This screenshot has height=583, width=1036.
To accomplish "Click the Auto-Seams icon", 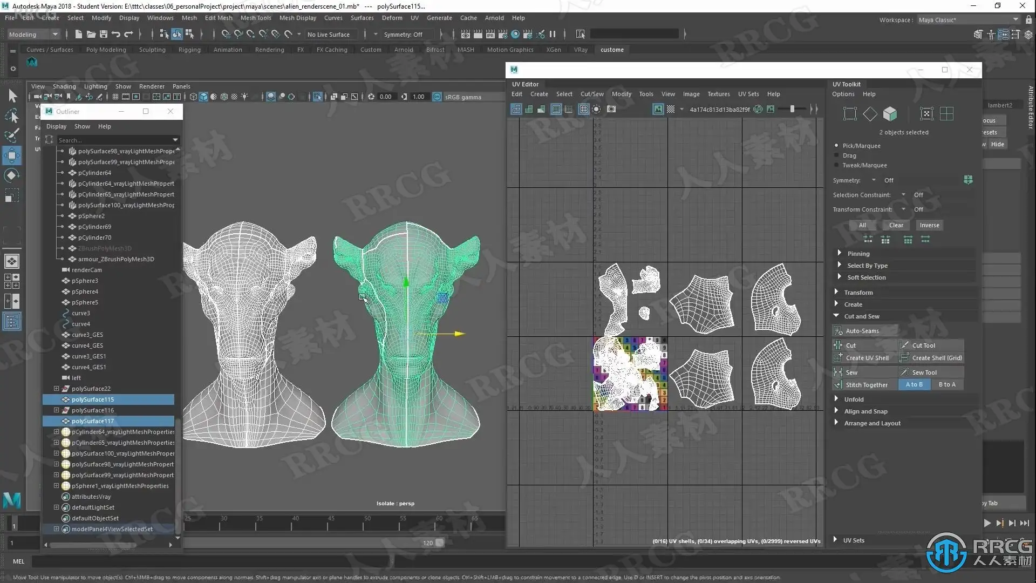I will click(x=838, y=331).
